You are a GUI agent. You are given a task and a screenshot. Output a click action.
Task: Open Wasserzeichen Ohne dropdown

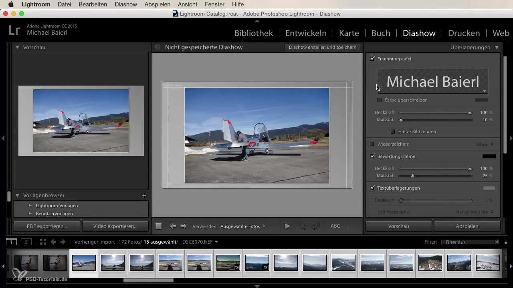point(485,144)
